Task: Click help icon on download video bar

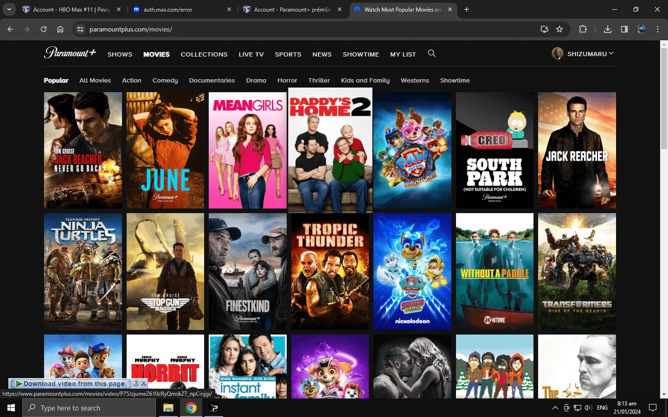Action: 136,383
